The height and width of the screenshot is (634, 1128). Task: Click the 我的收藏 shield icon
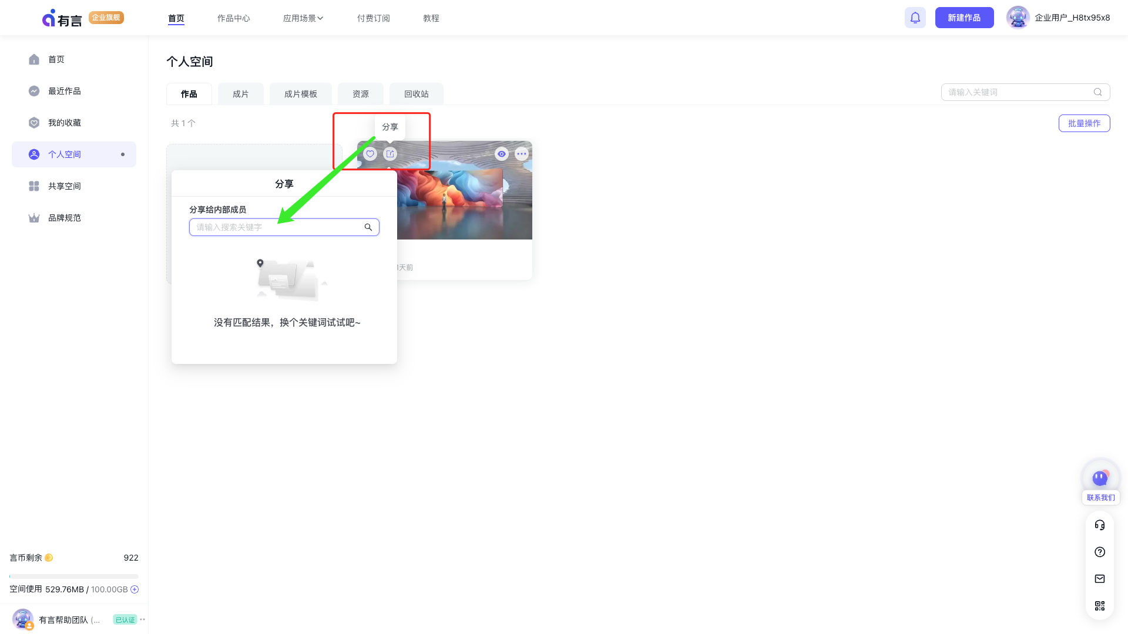click(34, 123)
